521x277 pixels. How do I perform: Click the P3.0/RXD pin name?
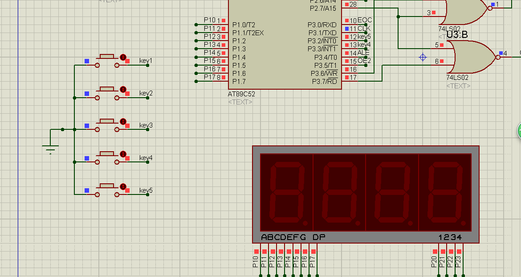[322, 25]
